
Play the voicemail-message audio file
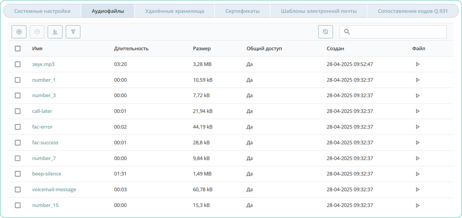[x=418, y=190]
